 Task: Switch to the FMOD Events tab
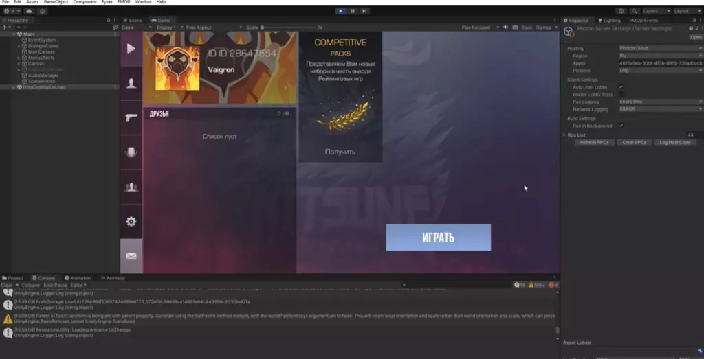point(643,20)
